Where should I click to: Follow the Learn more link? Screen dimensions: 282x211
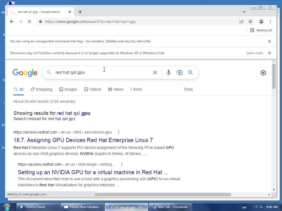254,53
